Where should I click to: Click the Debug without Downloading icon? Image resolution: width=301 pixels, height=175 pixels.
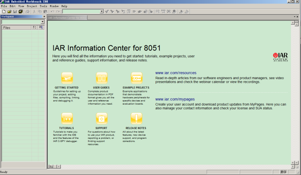coord(186,12)
